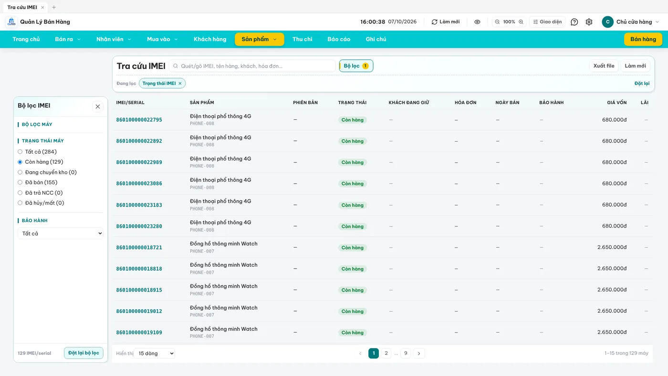668x376 pixels.
Task: Expand the Bán ra menu
Action: click(x=68, y=39)
